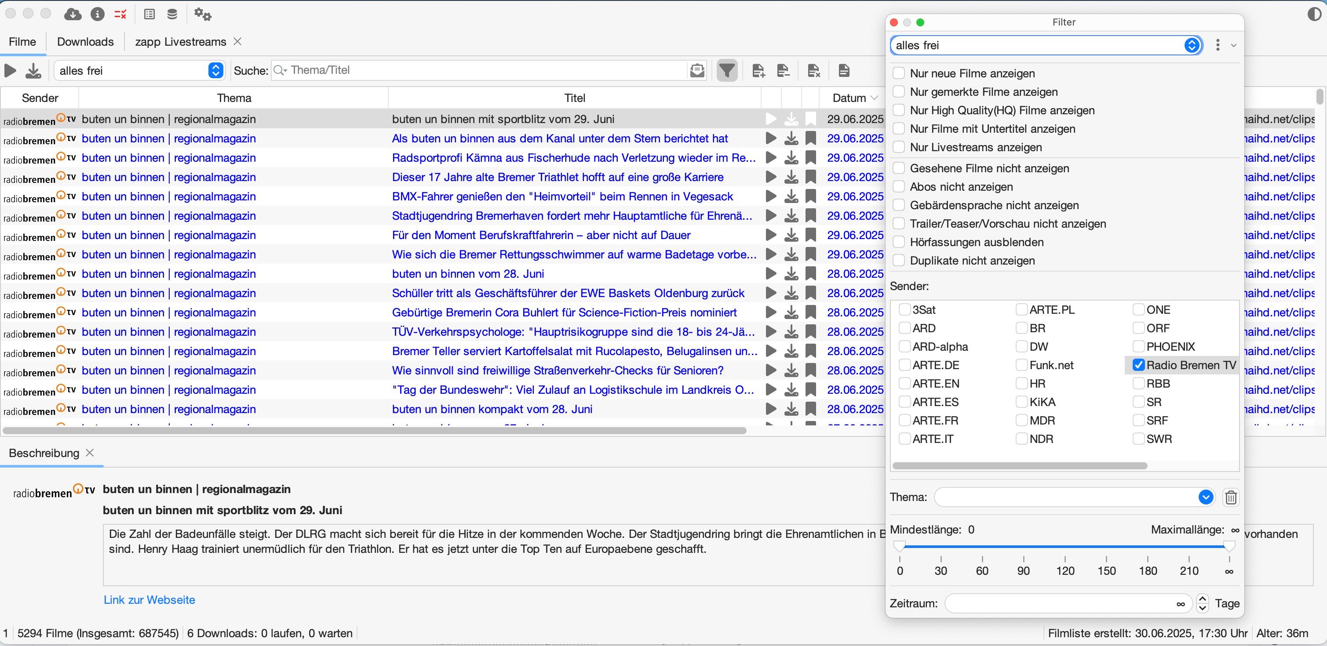The width and height of the screenshot is (1327, 646).
Task: Click download film toolbar button beside play
Action: tap(33, 70)
